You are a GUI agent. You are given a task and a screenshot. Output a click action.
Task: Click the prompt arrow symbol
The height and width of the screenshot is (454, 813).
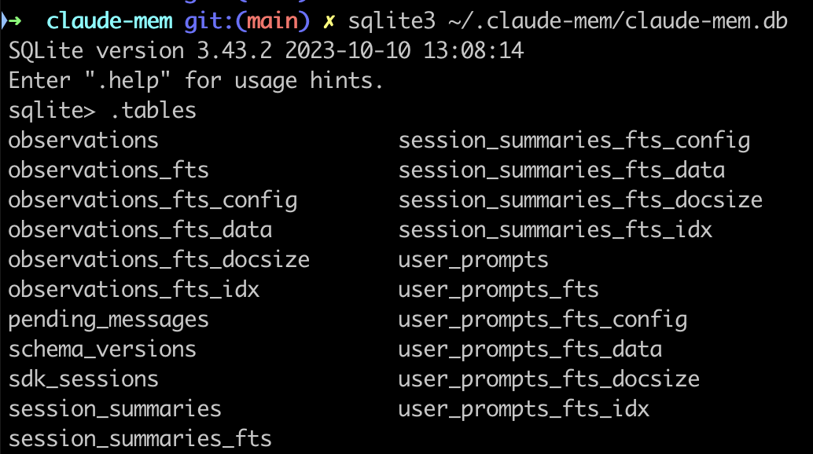pyautogui.click(x=14, y=22)
